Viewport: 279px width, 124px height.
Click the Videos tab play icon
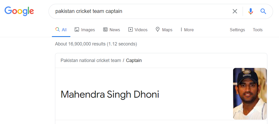click(x=131, y=30)
